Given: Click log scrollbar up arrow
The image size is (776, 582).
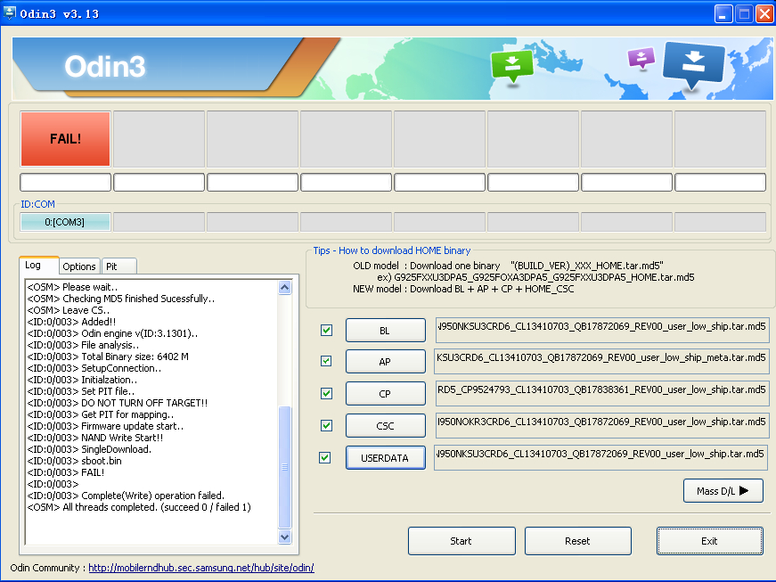Looking at the screenshot, I should tap(284, 288).
